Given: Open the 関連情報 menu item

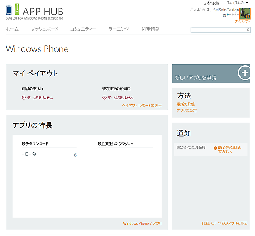Looking at the screenshot, I should pos(150,29).
